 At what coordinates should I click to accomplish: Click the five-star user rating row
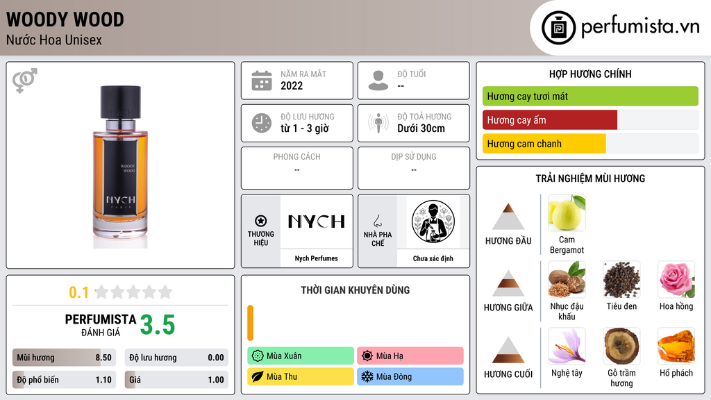(133, 292)
